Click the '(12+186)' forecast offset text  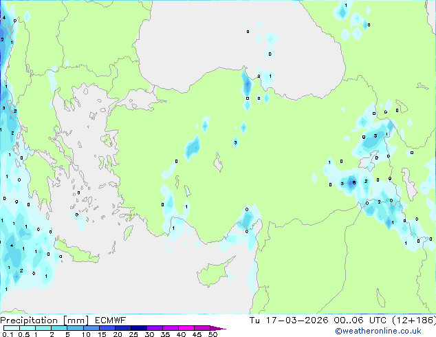[414, 320]
